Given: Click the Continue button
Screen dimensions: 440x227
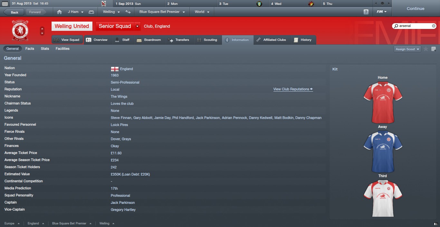Looking at the screenshot, I should 416,9.
